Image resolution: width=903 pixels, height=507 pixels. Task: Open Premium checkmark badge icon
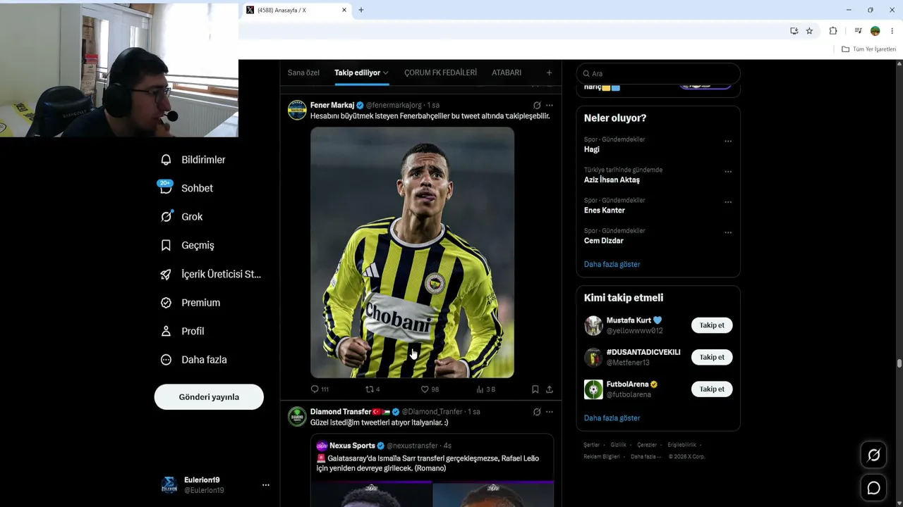[166, 303]
